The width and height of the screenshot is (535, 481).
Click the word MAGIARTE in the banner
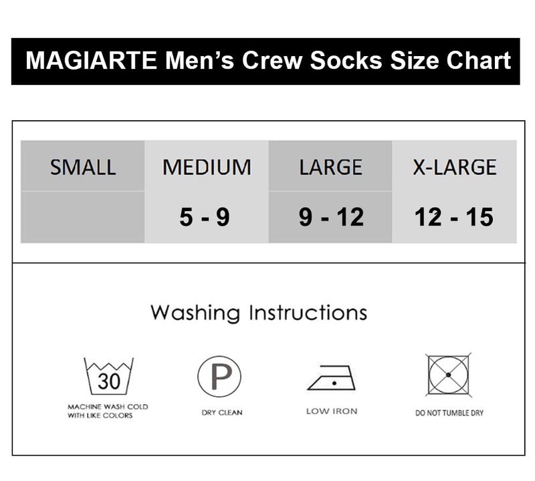(x=91, y=60)
